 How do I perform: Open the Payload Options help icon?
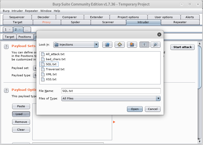[6, 90]
